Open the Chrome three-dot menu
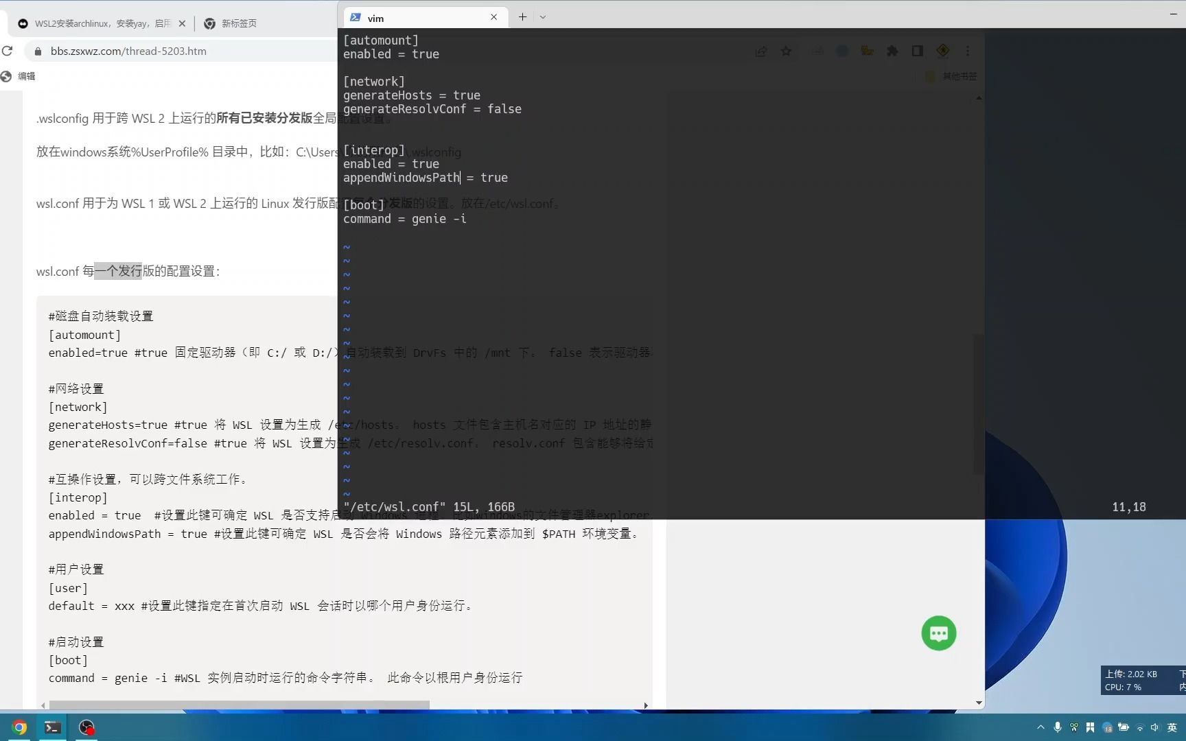This screenshot has height=741, width=1186. click(x=968, y=51)
